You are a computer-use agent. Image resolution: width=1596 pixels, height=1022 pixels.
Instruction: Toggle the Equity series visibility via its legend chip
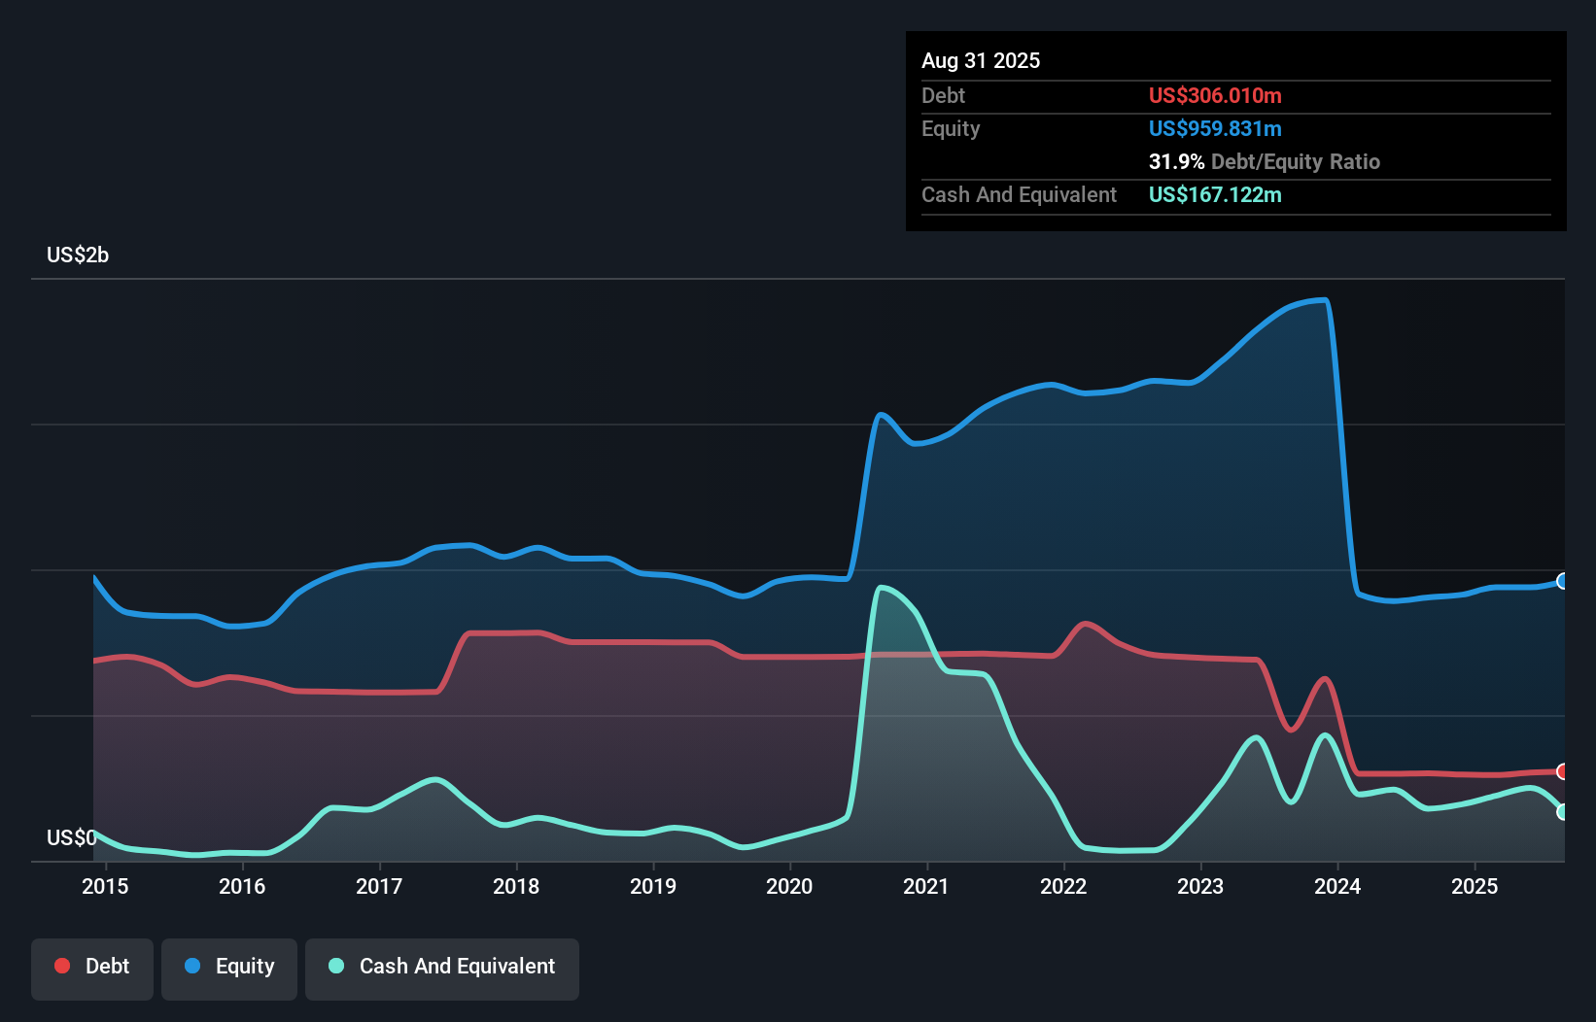tap(228, 966)
